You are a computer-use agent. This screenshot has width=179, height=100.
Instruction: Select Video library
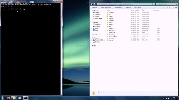click(x=96, y=30)
